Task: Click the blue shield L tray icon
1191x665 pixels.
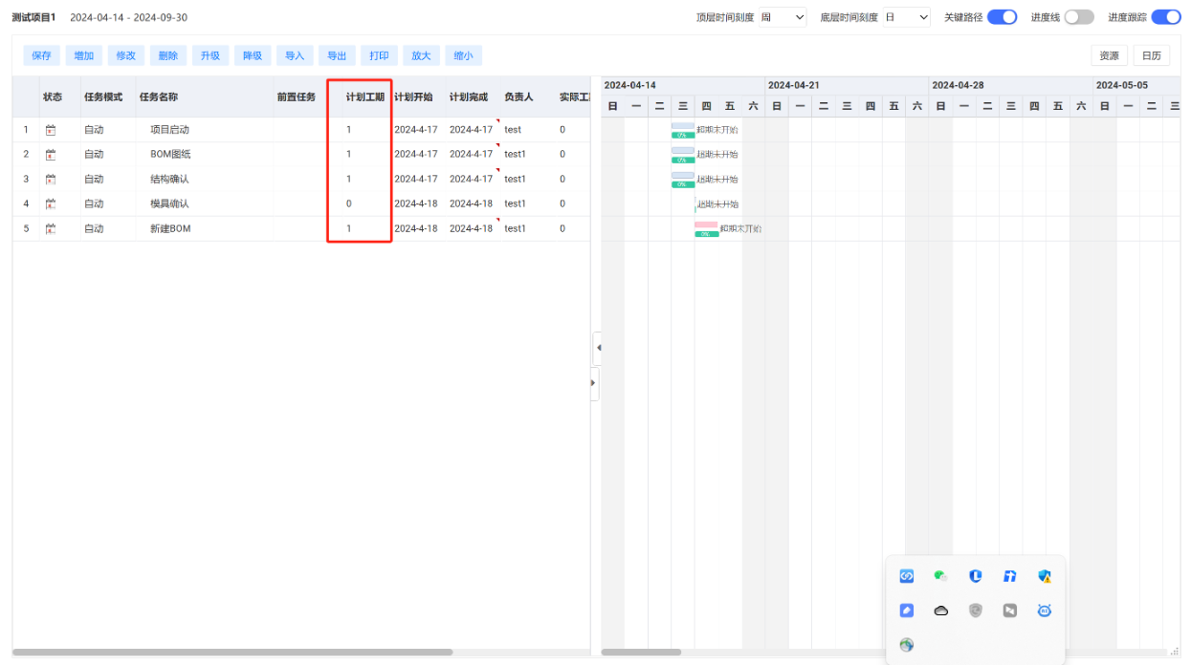Action: 976,576
